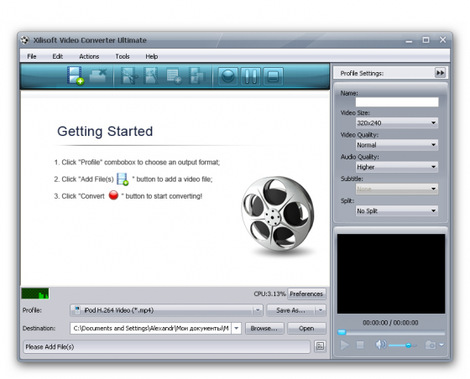The image size is (470, 379).
Task: Select the Clip (scissors) tool icon
Action: (x=129, y=75)
